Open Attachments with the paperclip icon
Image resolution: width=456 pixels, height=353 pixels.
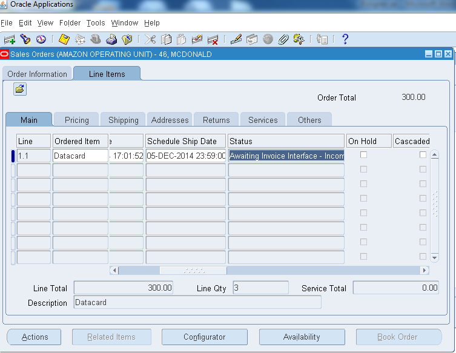(x=283, y=39)
